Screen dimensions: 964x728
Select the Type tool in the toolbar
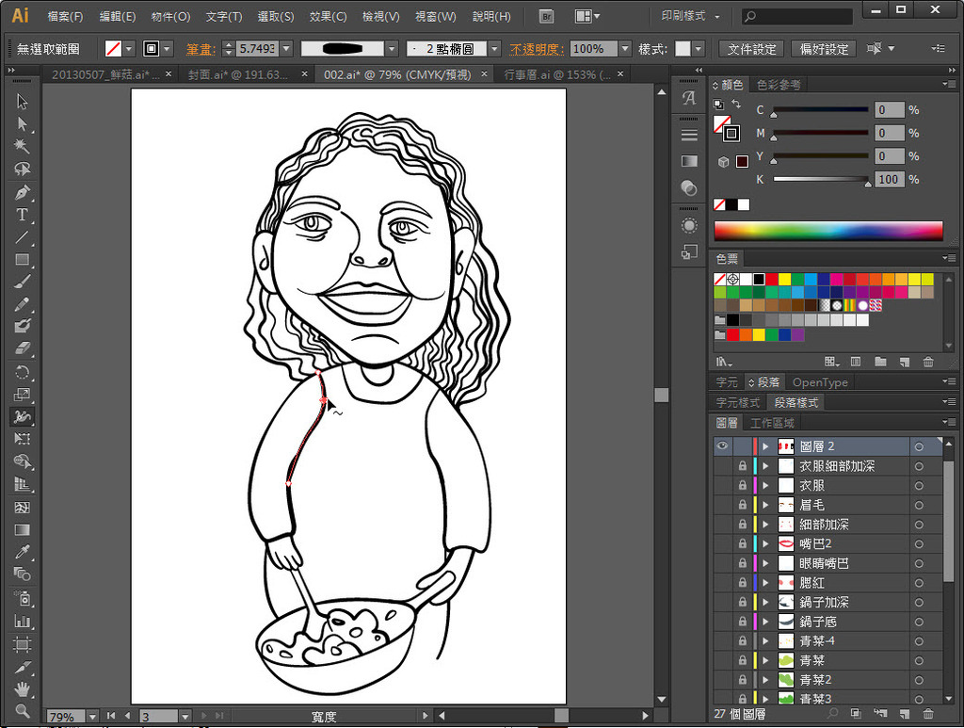[x=23, y=215]
